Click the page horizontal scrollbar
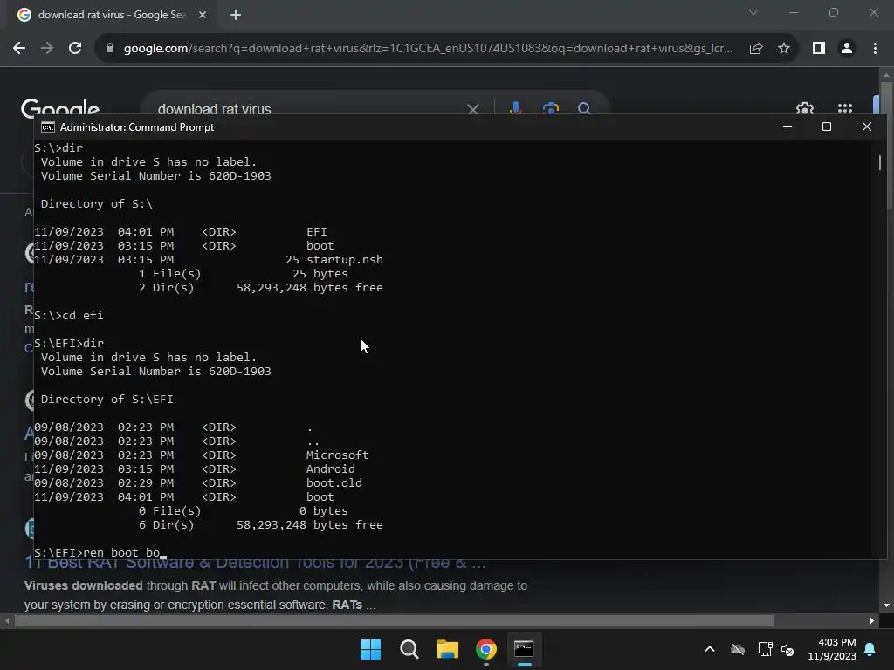This screenshot has height=670, width=894. point(394,620)
